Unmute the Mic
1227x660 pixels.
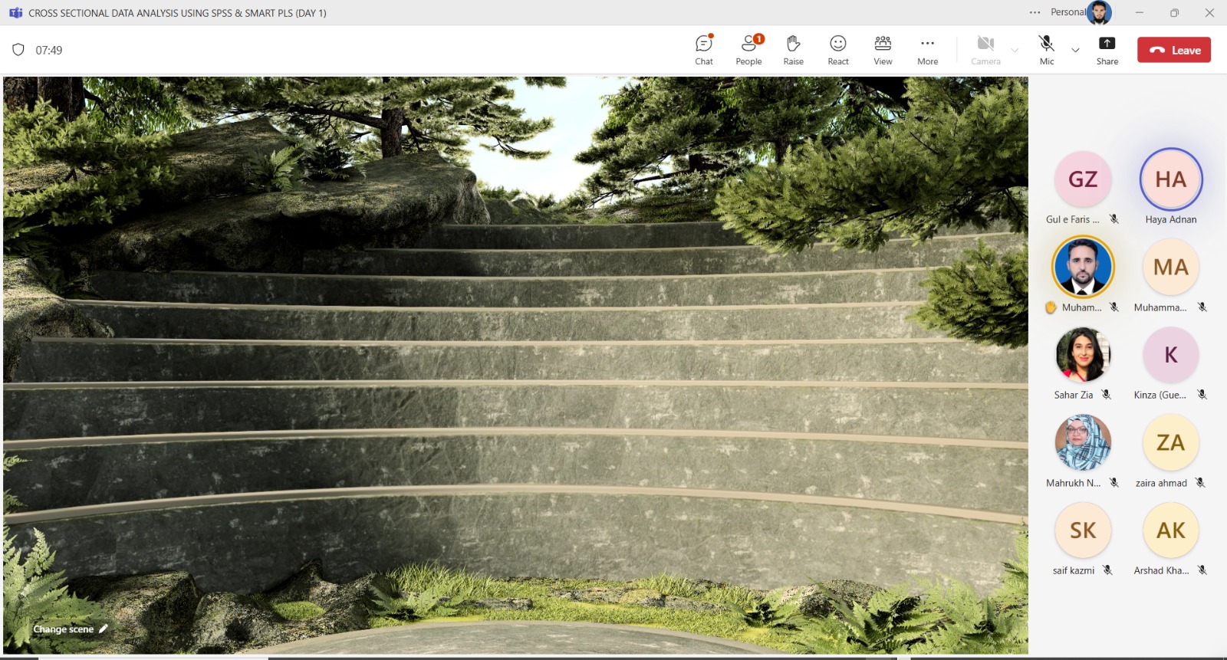tap(1046, 50)
